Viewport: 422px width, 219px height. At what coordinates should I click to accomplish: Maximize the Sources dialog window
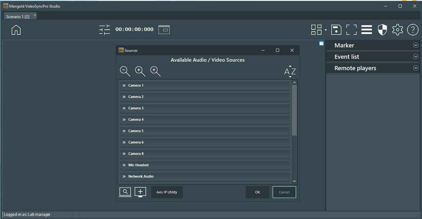[278, 50]
